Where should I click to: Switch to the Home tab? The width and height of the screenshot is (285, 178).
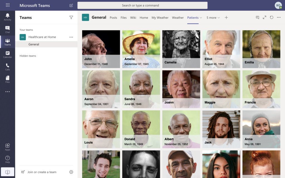coord(144,18)
